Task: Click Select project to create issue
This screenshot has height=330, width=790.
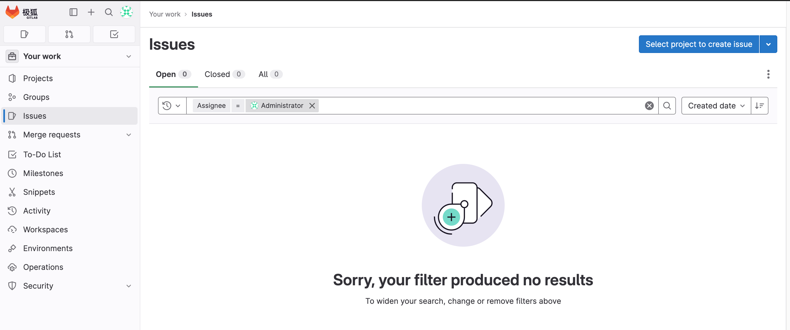Action: 699,44
